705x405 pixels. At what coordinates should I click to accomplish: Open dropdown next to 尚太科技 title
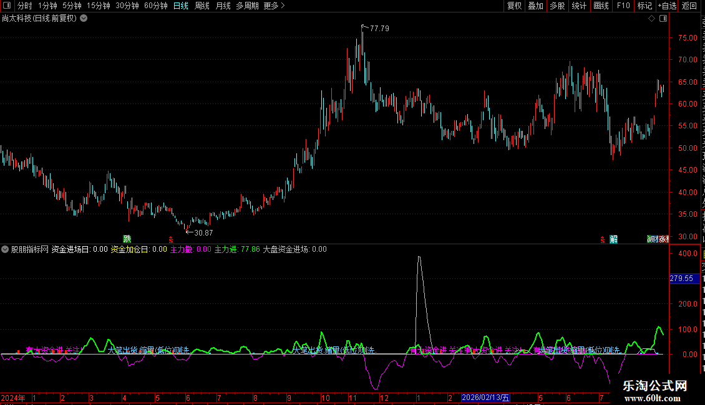[x=84, y=19]
